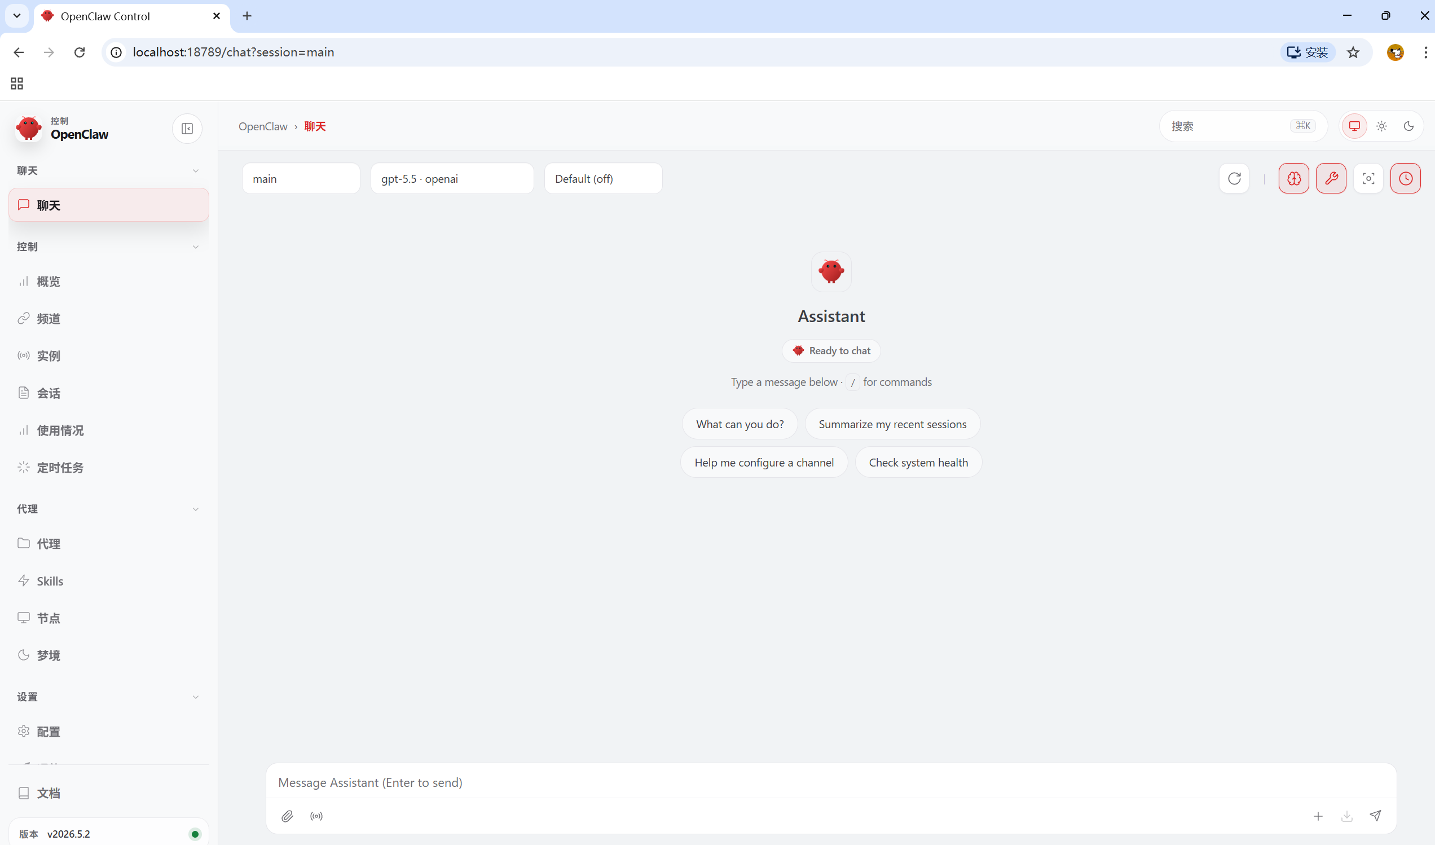1435x845 pixels.
Task: Toggle the focus mode frame icon
Action: (1368, 179)
